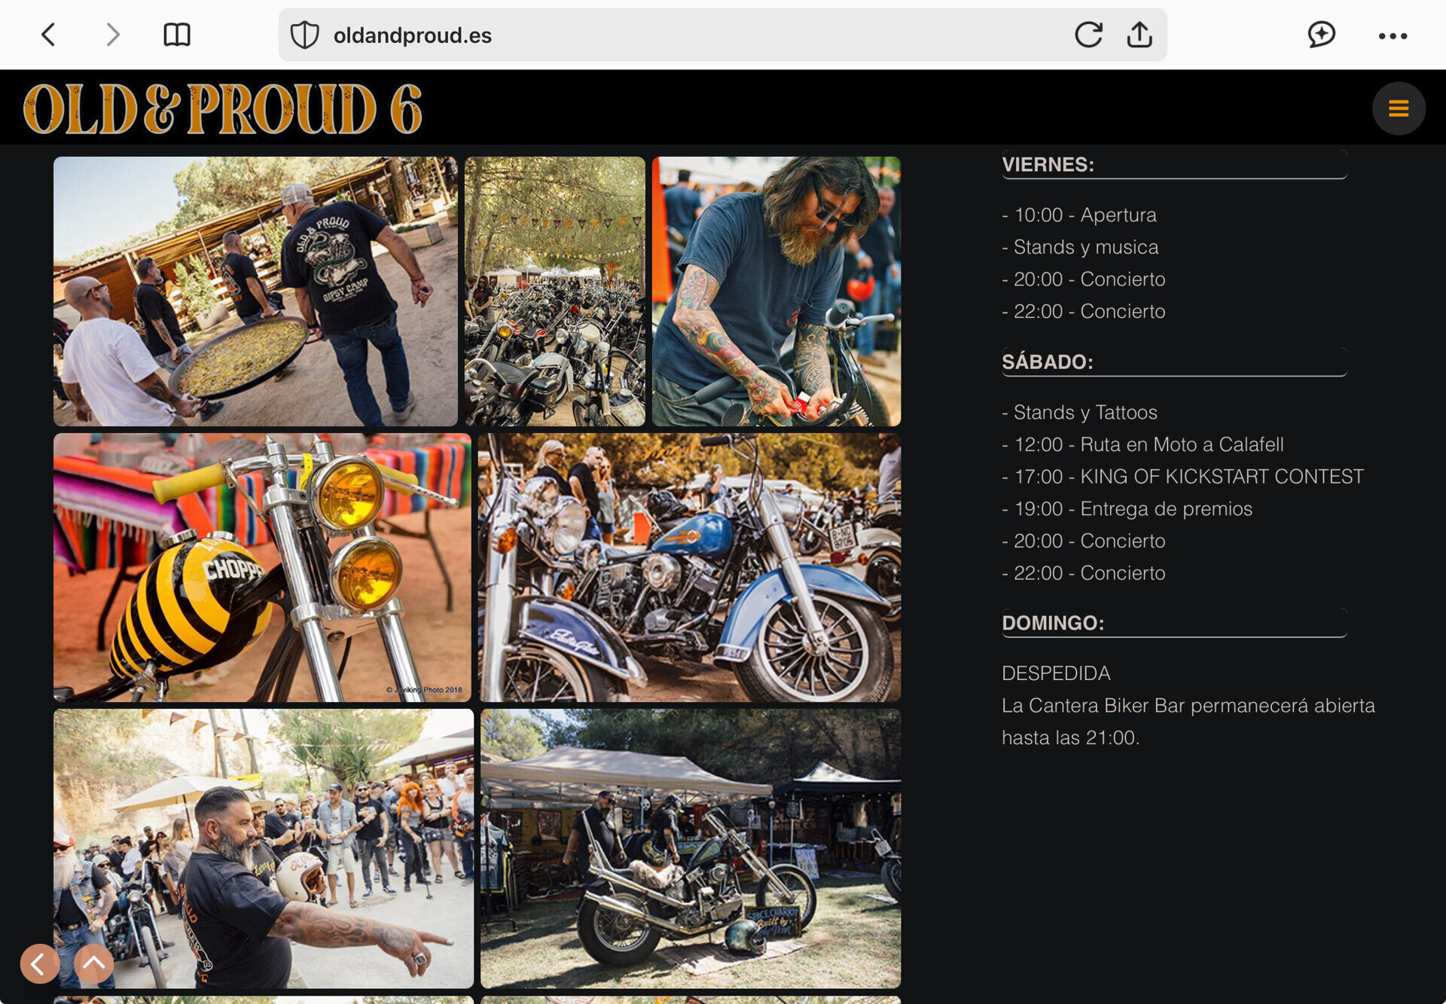Open the yellow striped chopper photo
Image resolution: width=1446 pixels, height=1004 pixels.
coord(262,567)
